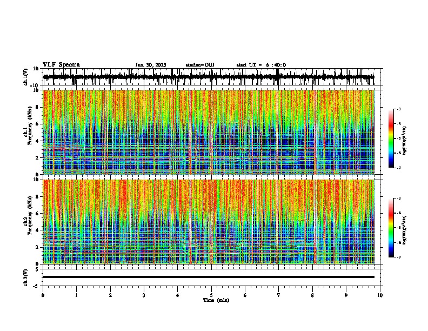The width and height of the screenshot is (428, 331).
Task: Click the "start UT = 6 :40: 0" text
Action: pos(261,65)
